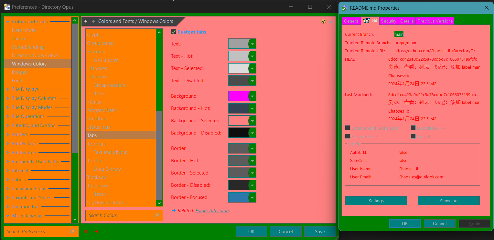Open the hamburger menu icon in page header

[x=331, y=21]
